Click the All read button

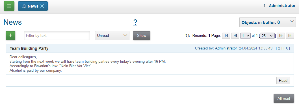pyautogui.click(x=284, y=99)
